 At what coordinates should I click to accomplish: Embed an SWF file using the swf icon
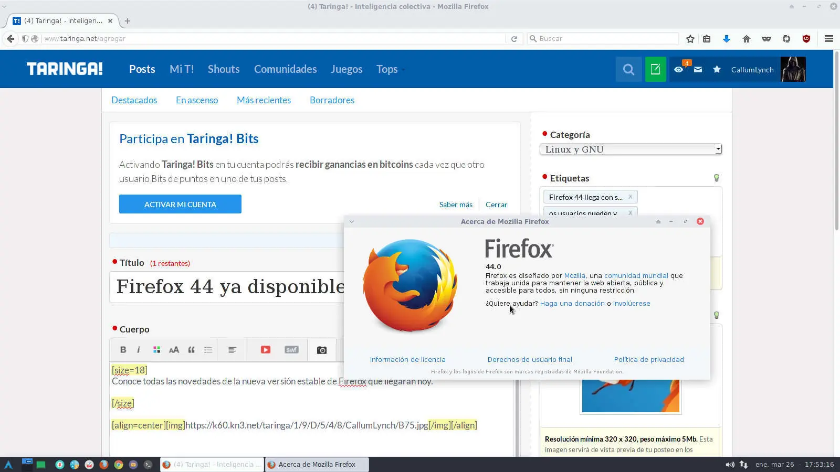tap(291, 349)
